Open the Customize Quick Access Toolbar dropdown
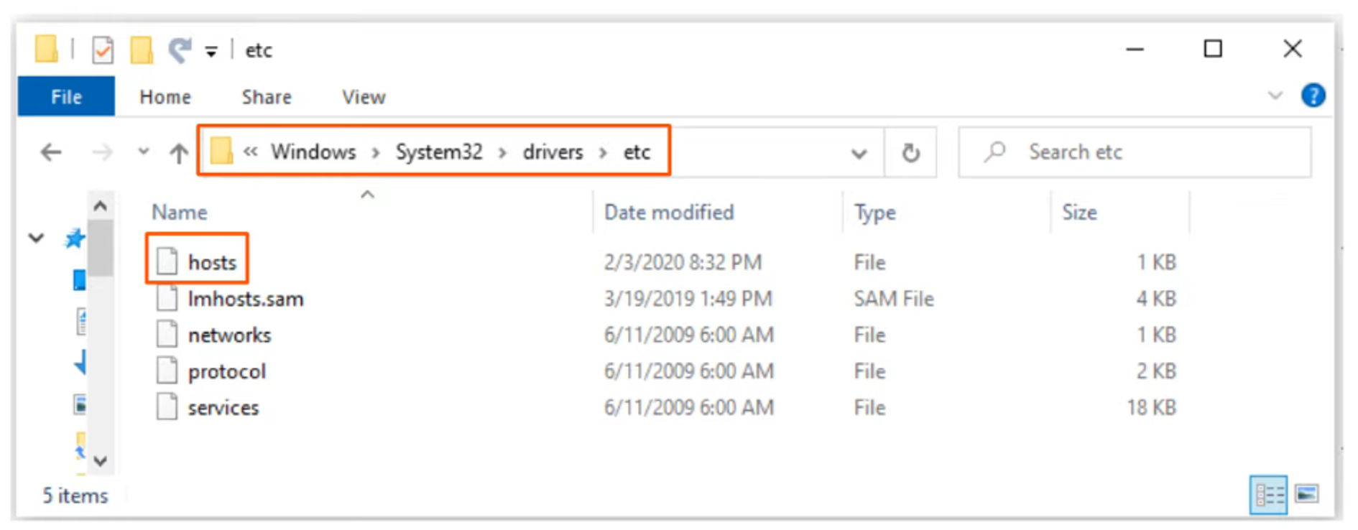 tap(211, 52)
